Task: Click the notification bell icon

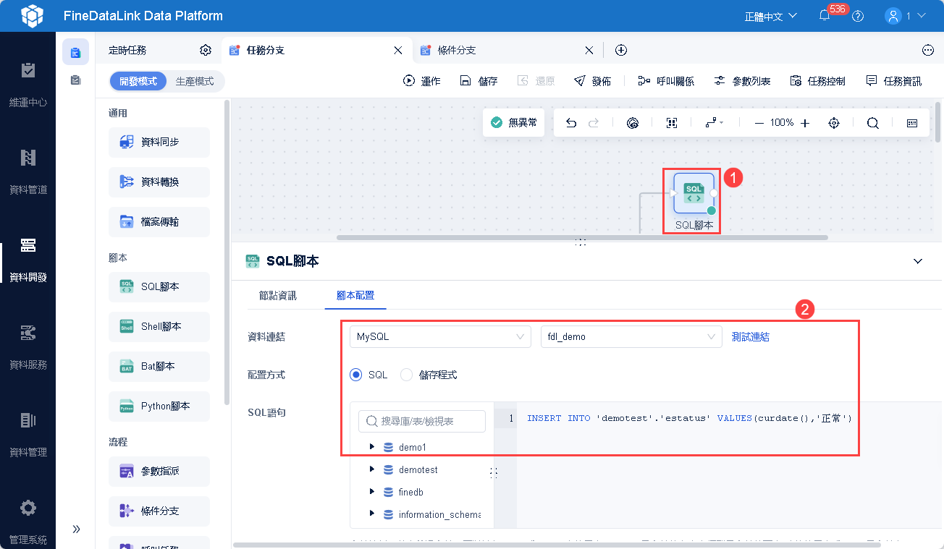Action: [x=825, y=16]
